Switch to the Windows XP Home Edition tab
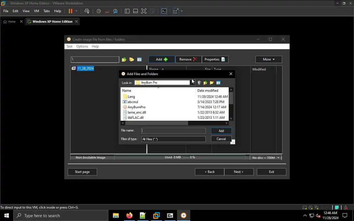 point(53,22)
